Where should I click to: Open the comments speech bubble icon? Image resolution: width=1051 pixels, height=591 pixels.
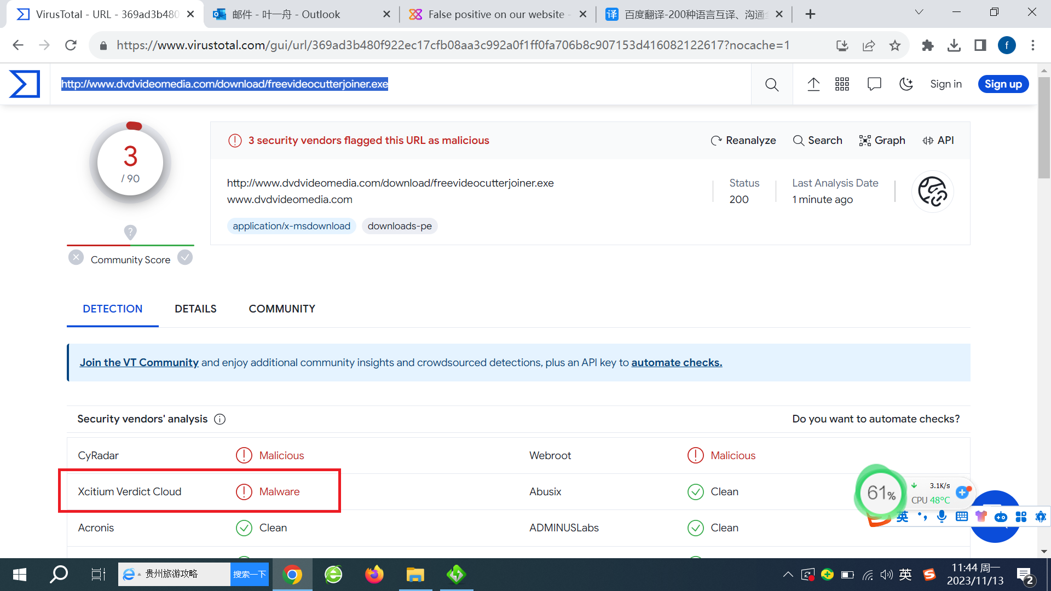click(874, 84)
